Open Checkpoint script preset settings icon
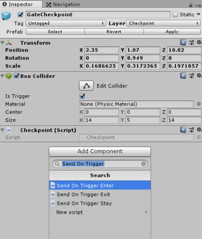Viewport: 202px width, 239px height. tap(191, 130)
